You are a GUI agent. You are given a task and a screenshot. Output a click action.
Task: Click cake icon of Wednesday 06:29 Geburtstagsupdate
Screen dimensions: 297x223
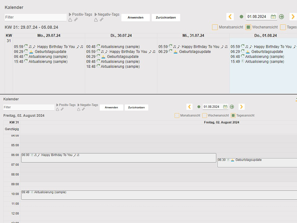(x=176, y=52)
